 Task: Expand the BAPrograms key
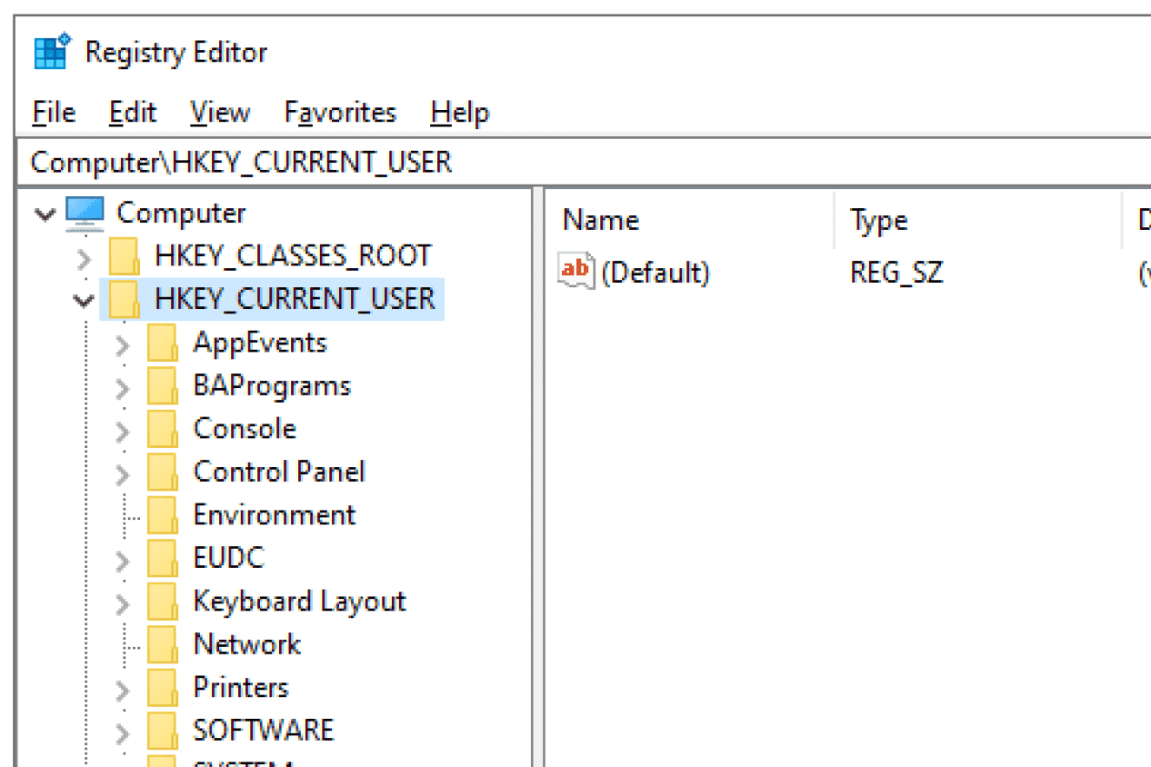point(123,388)
